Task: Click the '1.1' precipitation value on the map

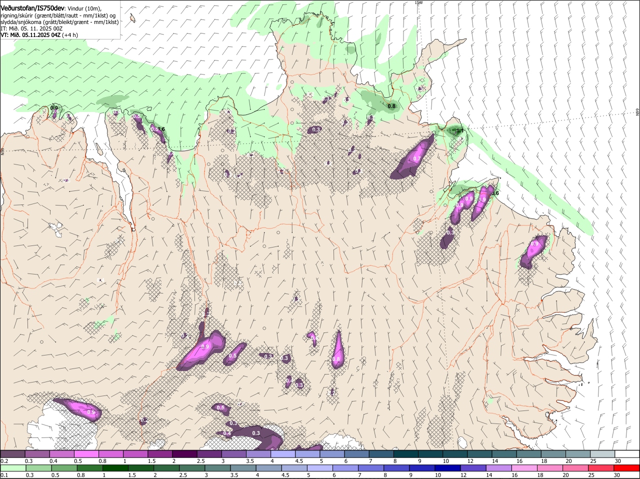Action: point(460,131)
